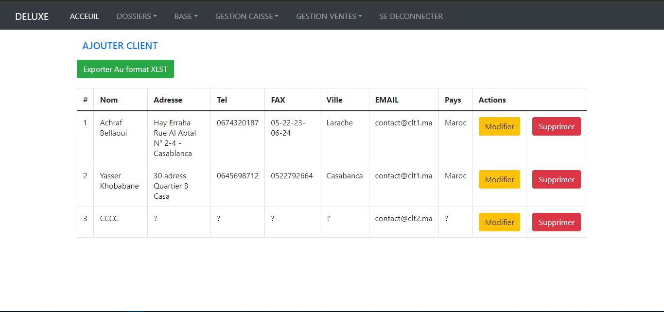Modify the CCCC client entry
664x312 pixels.
pyautogui.click(x=499, y=222)
